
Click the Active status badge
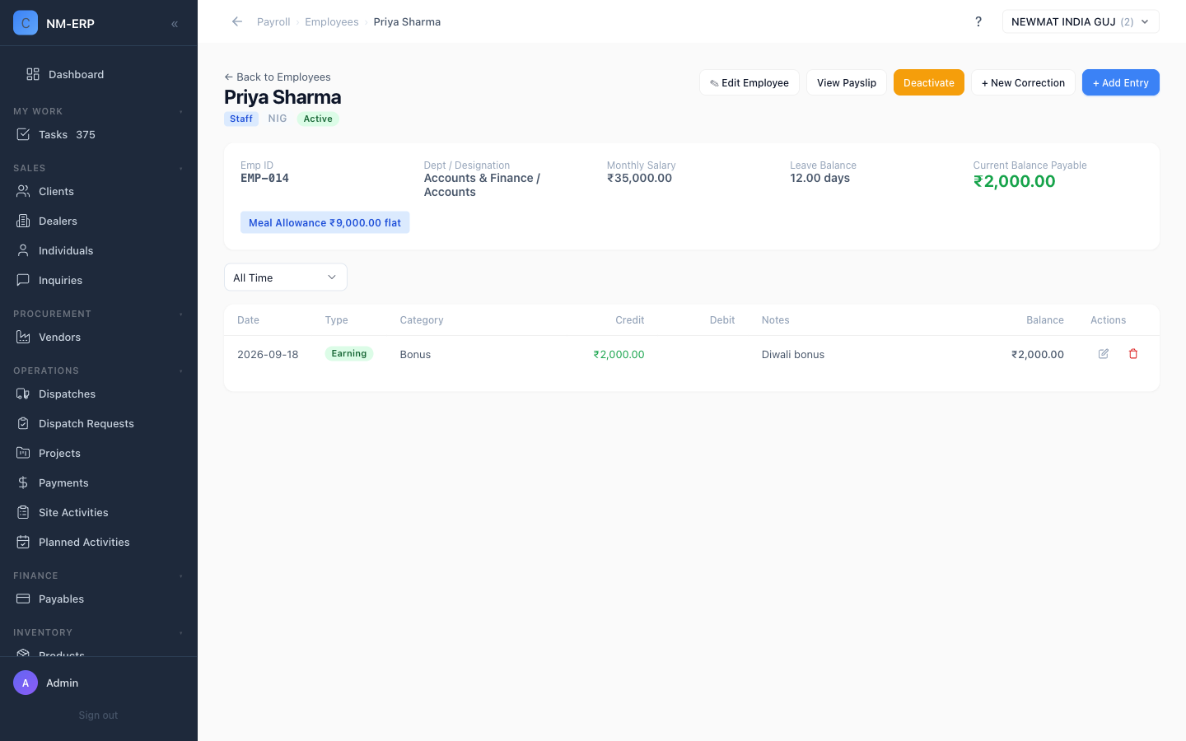click(x=318, y=119)
